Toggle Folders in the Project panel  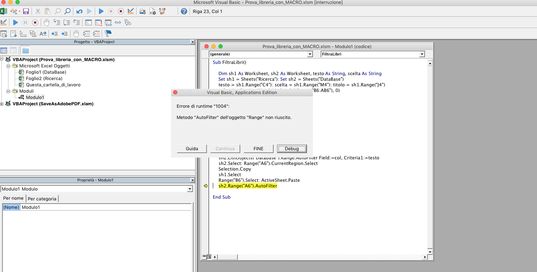26,50
